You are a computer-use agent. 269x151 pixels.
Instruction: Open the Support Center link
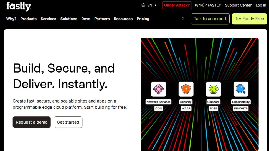[x=238, y=5]
